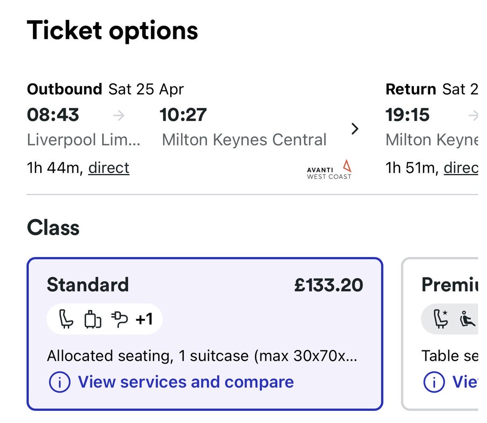Viewport: 487px width, 423px height.
Task: Open View services and compare link
Action: [185, 382]
